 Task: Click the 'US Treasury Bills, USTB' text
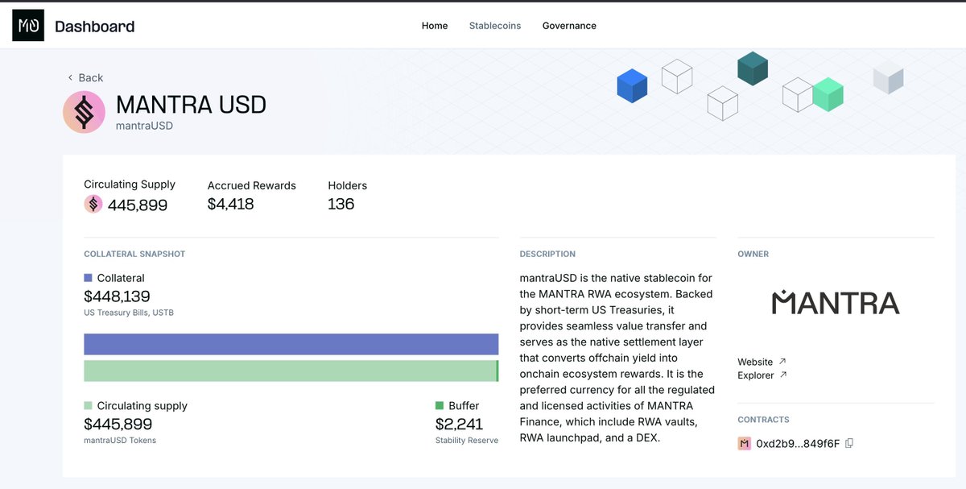click(129, 313)
